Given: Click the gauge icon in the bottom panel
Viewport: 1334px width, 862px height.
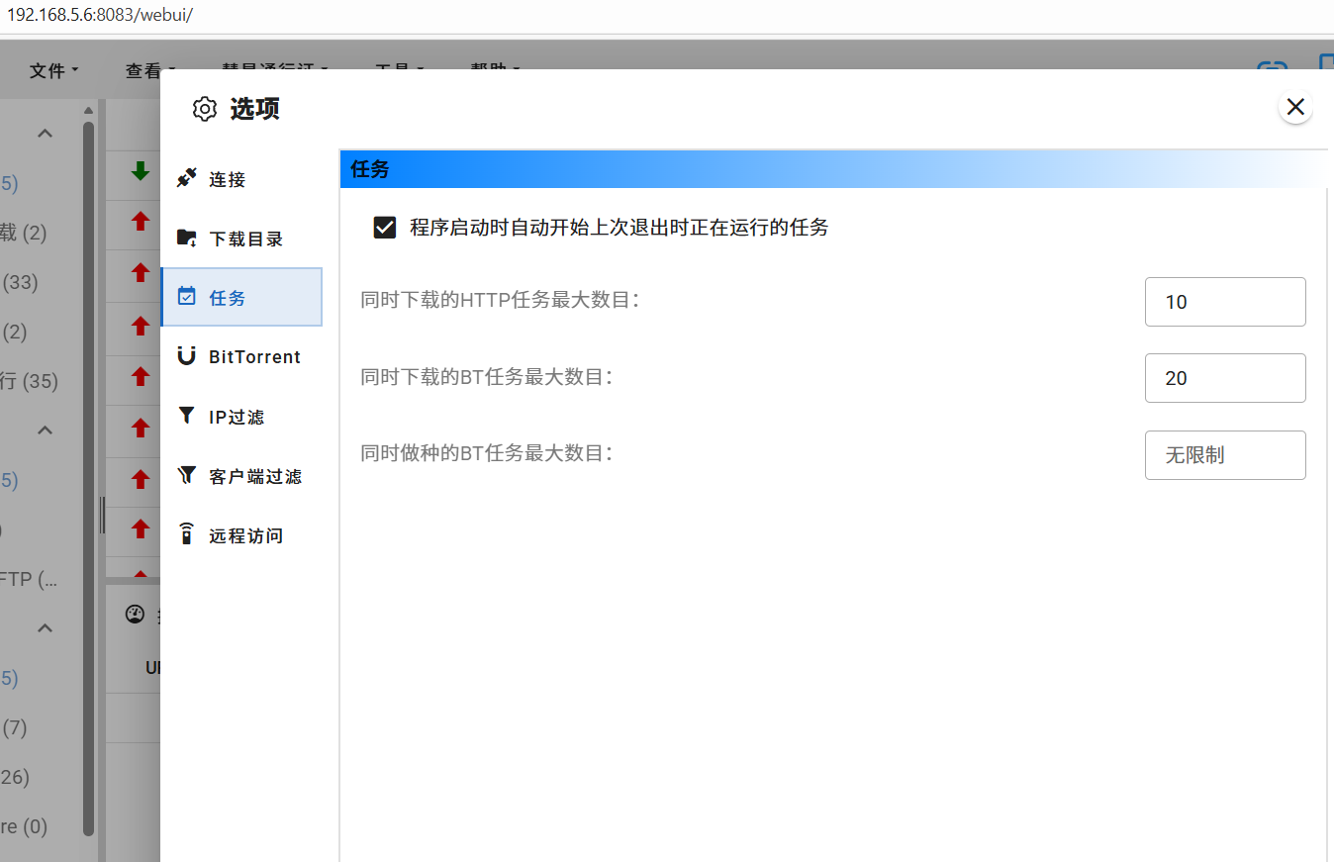Looking at the screenshot, I should (x=136, y=615).
